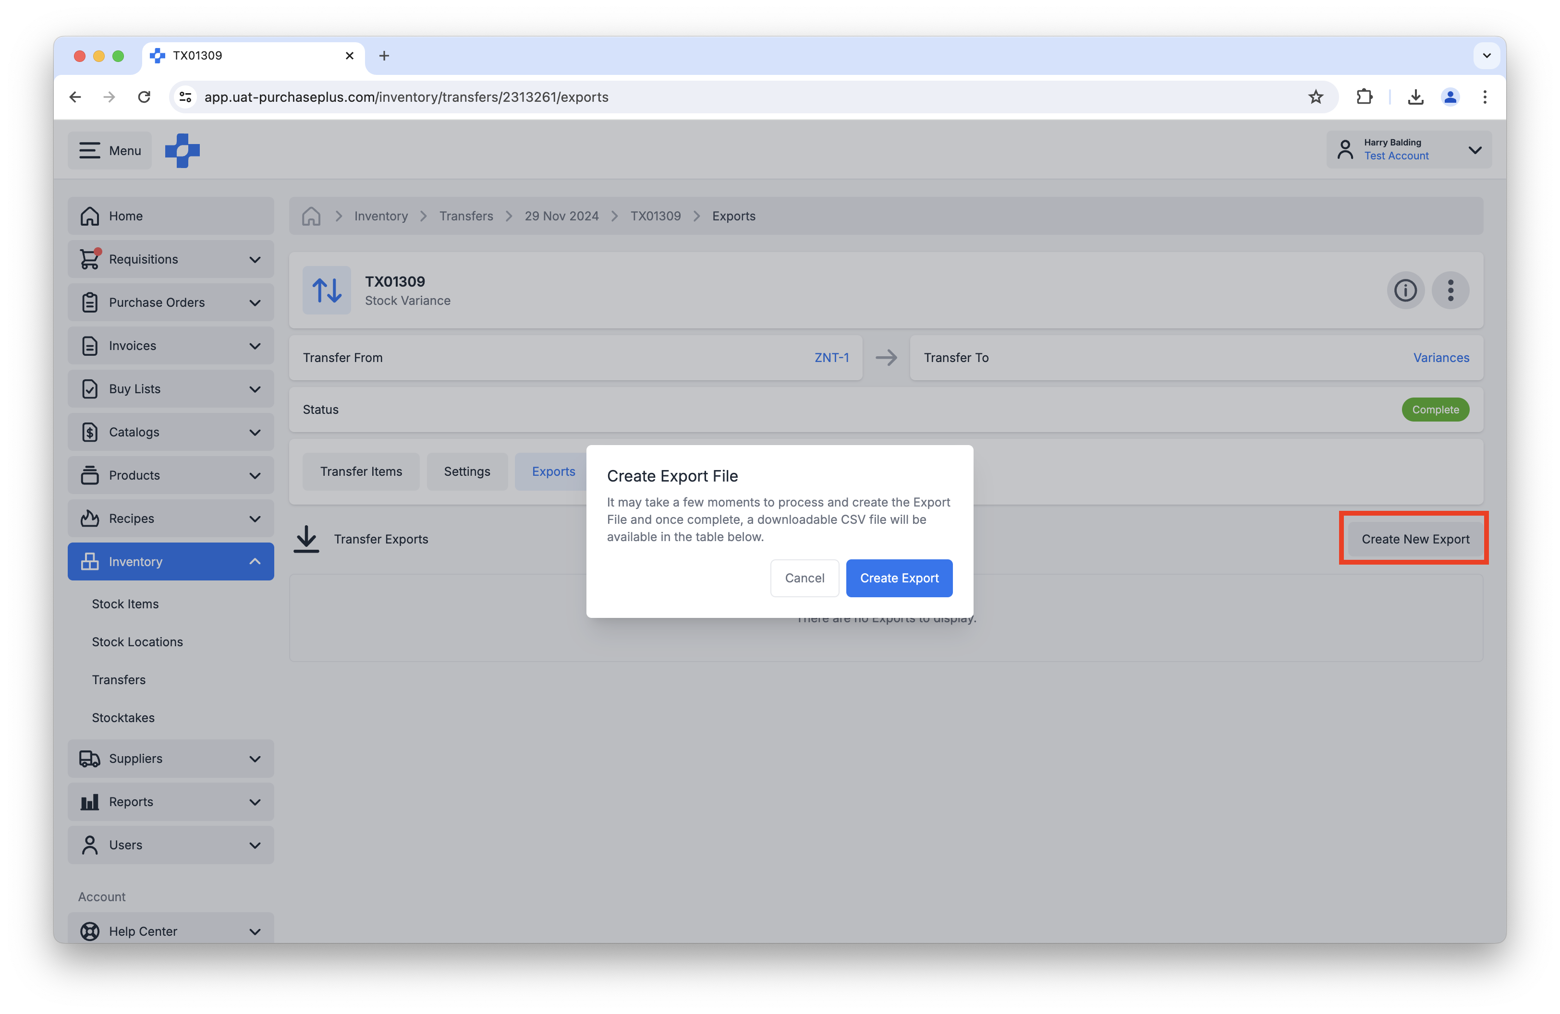Open TX01309 breadcrumb link

(x=656, y=216)
